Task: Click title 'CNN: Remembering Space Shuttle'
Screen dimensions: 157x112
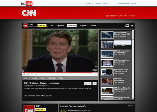Action: point(122,61)
